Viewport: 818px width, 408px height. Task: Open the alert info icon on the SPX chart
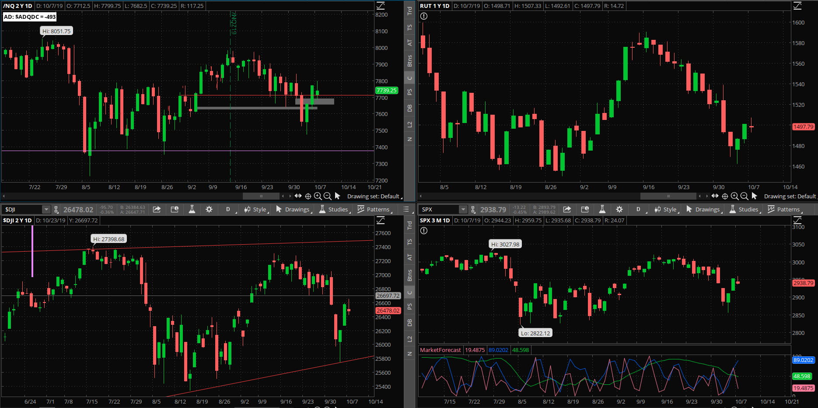423,231
